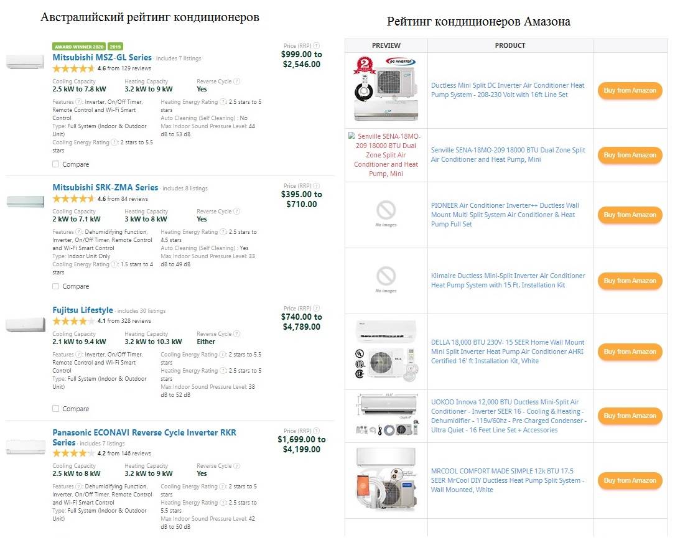Screen dimensions: 675x540
Task: Open Panasonic ECONAVI Reverse Cycle Inverter link
Action: [x=144, y=432]
